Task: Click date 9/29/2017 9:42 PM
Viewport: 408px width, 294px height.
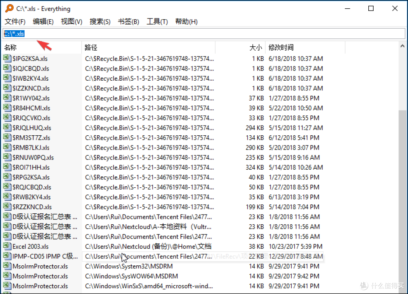Action: coord(294,276)
